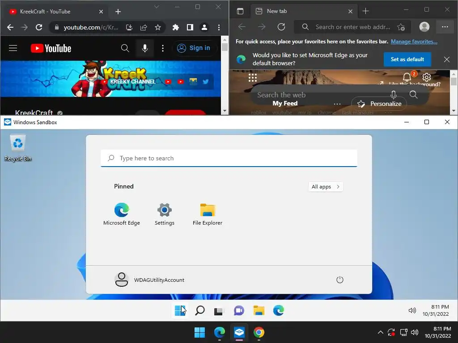Open pinned Microsoft Edge app
The height and width of the screenshot is (343, 458).
point(122,214)
